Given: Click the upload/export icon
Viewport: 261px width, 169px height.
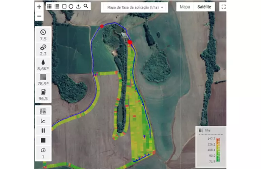Looking at the screenshot, I should 78,6.
